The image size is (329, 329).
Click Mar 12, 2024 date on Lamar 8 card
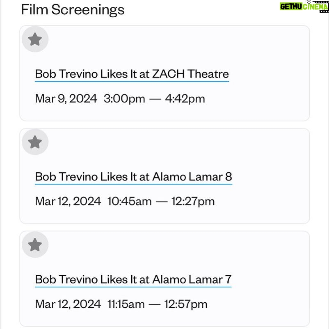click(x=68, y=201)
